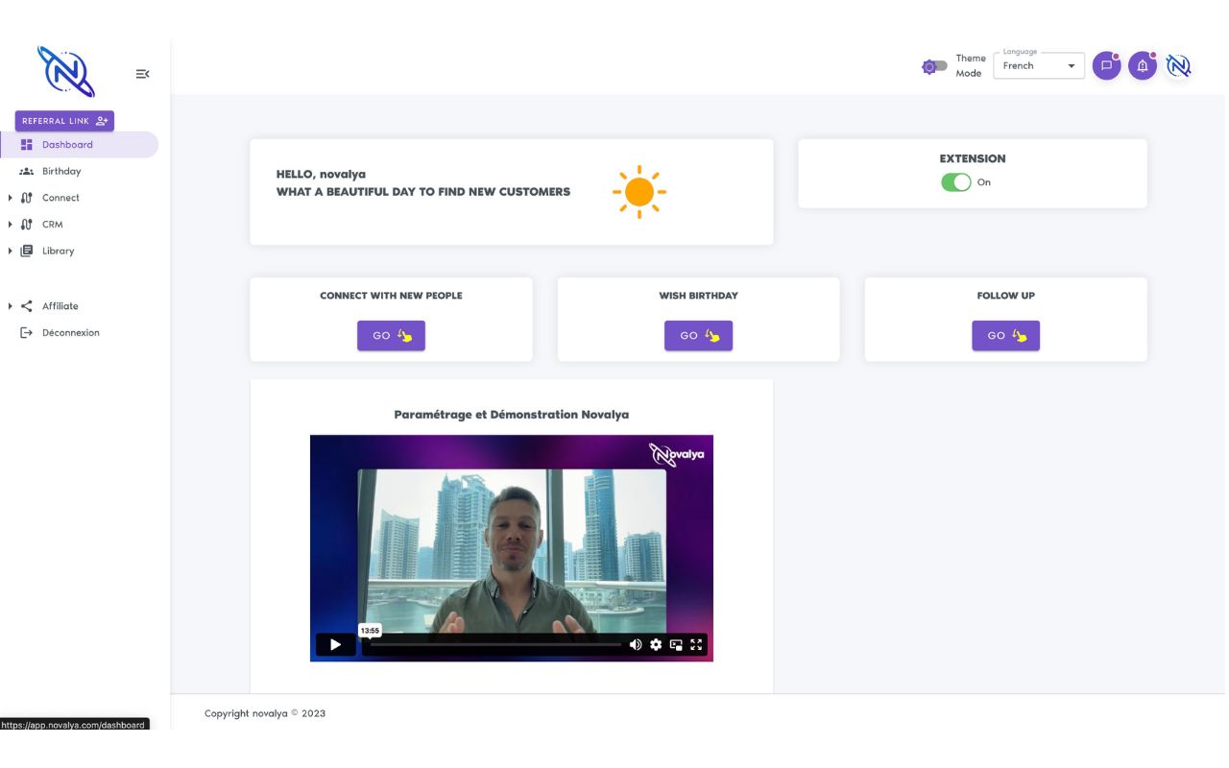Click the 'CONNECT WITH NEW PEOPLE' heading
Image resolution: width=1229 pixels, height=768 pixels.
pos(391,296)
